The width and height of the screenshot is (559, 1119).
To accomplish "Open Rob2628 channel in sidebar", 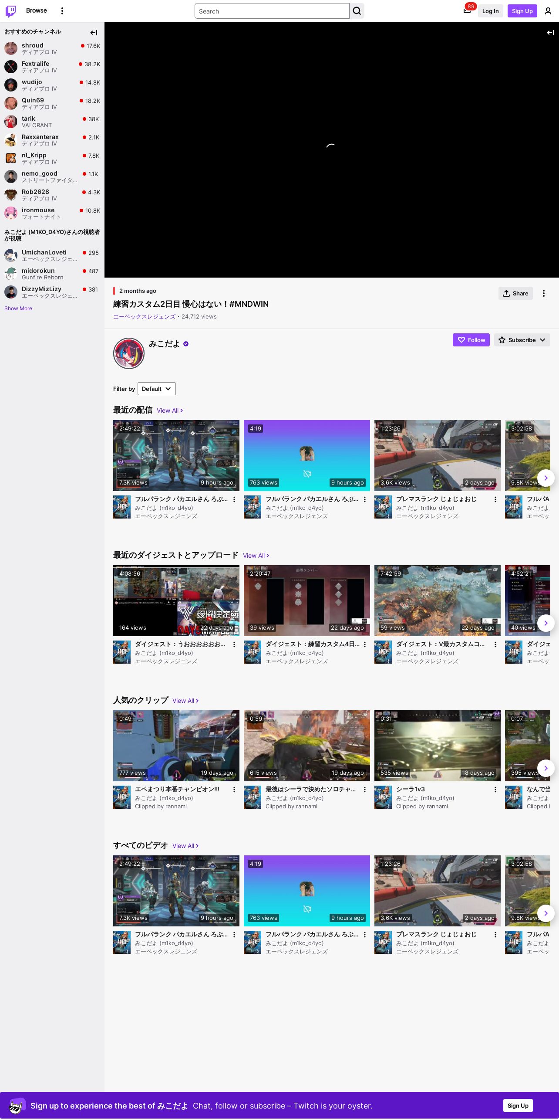I will pyautogui.click(x=52, y=195).
